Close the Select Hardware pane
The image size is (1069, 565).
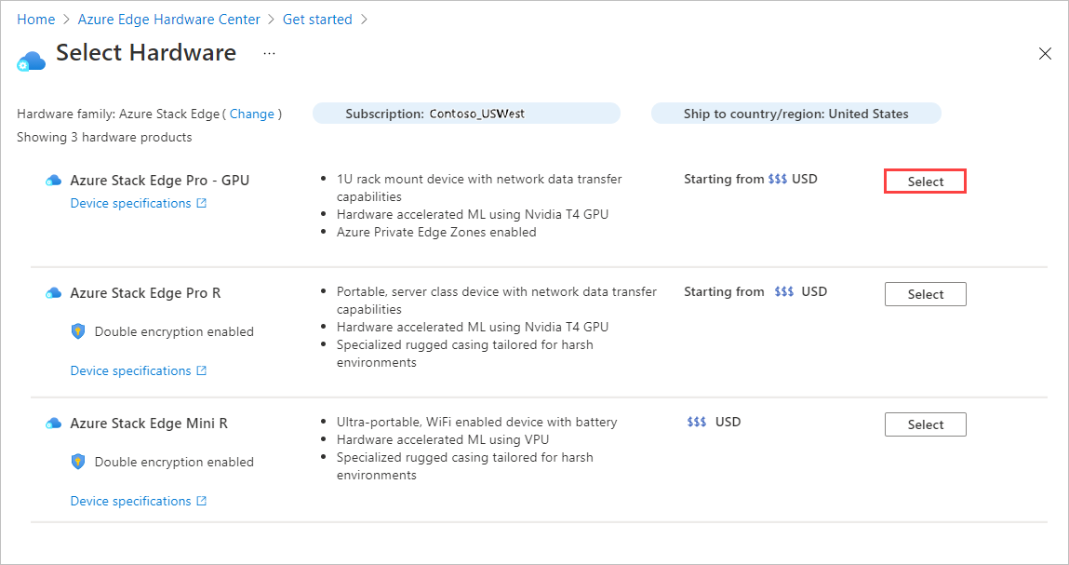tap(1045, 53)
